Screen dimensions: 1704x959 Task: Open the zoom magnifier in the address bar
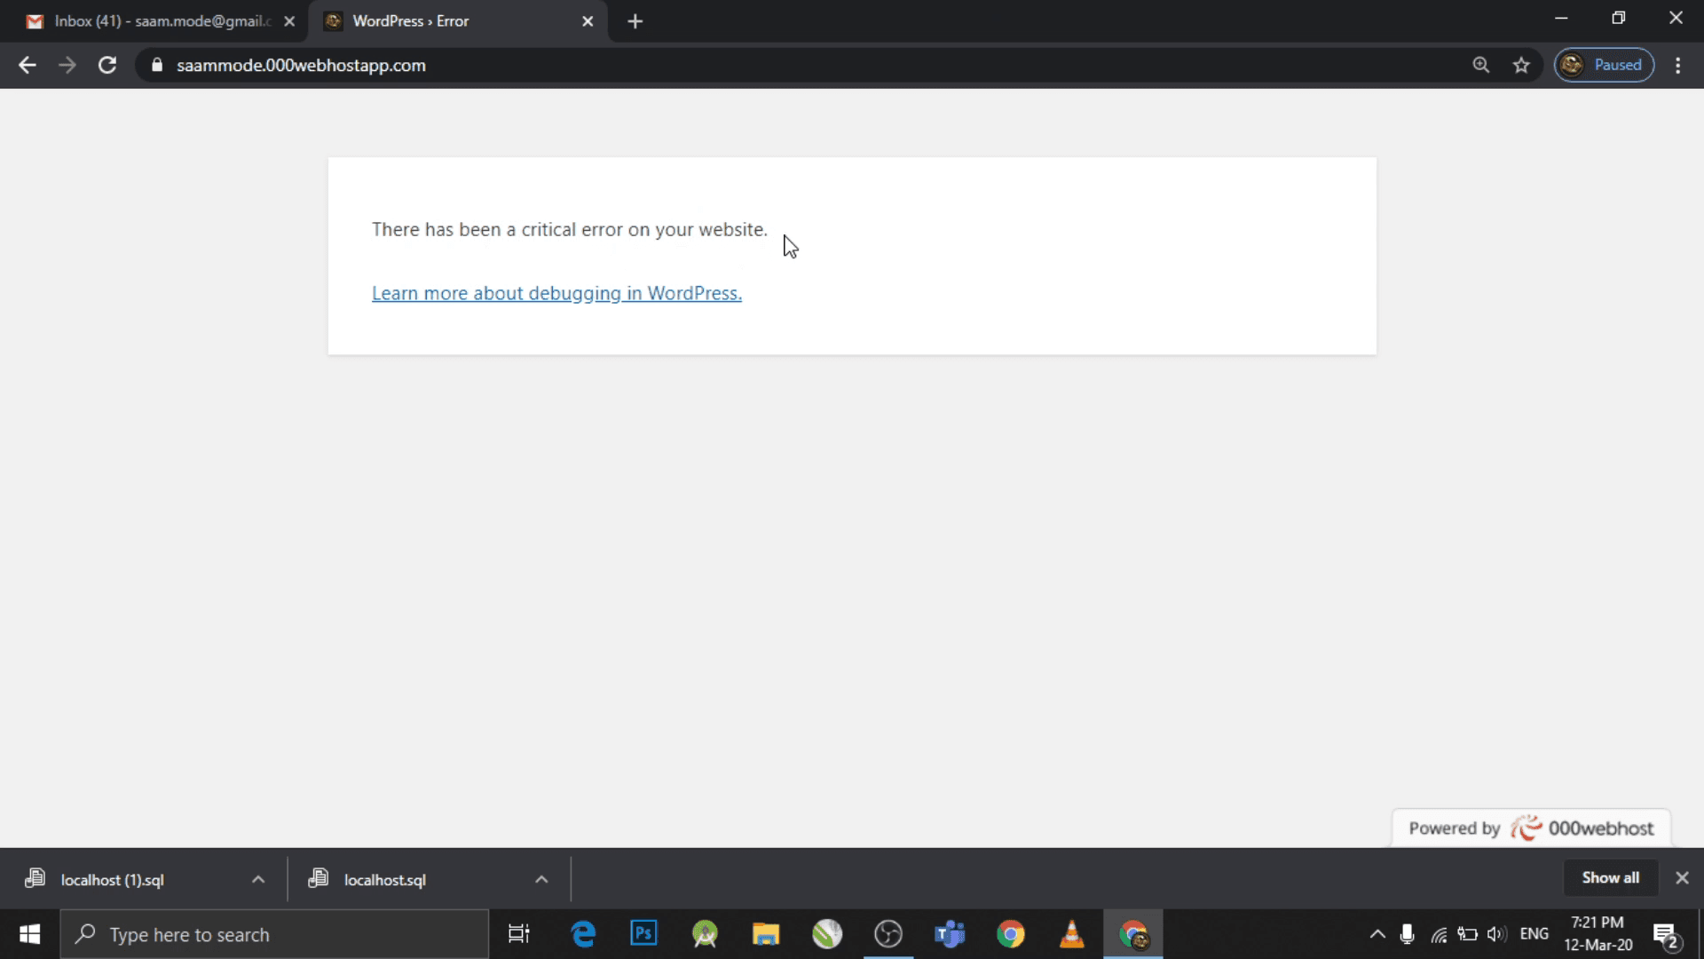coord(1481,65)
